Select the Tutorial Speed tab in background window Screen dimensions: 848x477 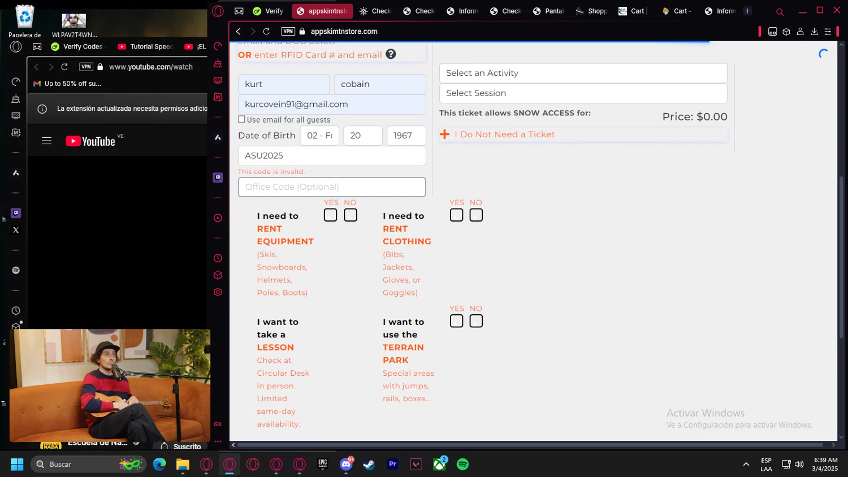pos(146,46)
